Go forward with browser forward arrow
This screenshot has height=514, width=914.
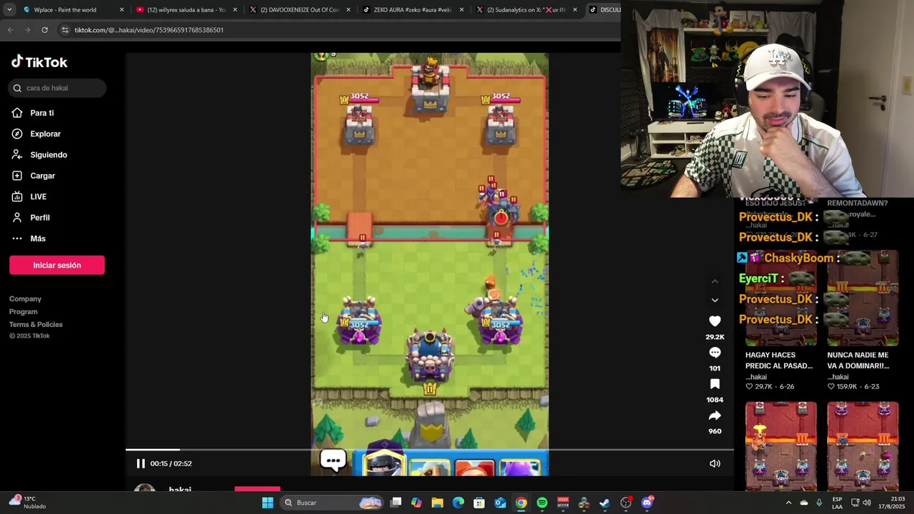tap(27, 30)
